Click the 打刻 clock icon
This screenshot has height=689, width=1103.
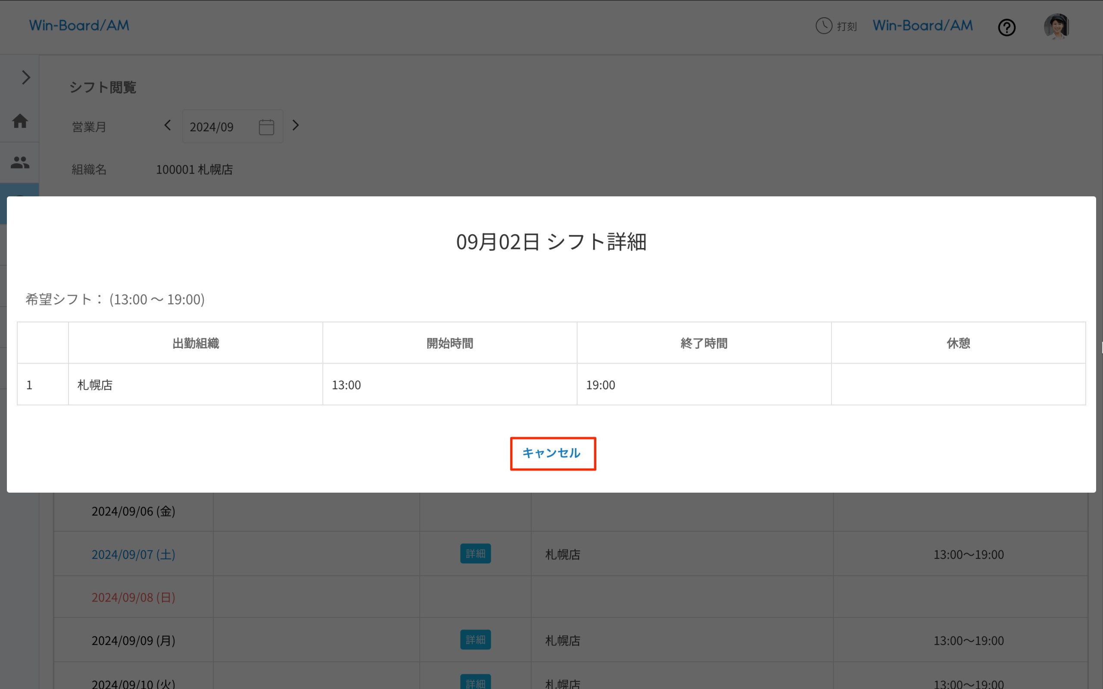[x=823, y=26]
